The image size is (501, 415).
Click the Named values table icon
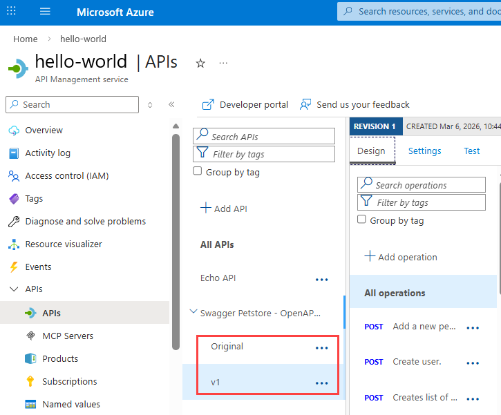(x=30, y=404)
